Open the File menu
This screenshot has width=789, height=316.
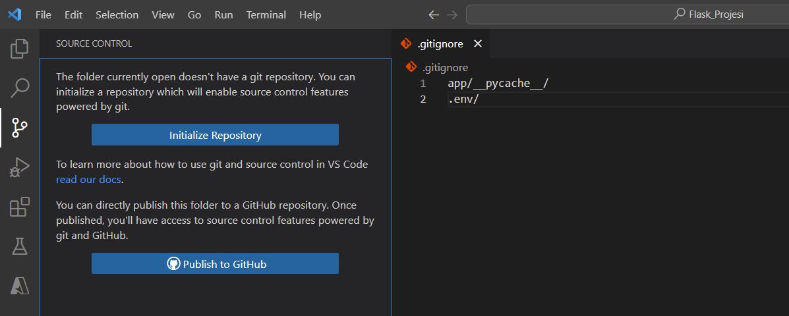pos(43,14)
